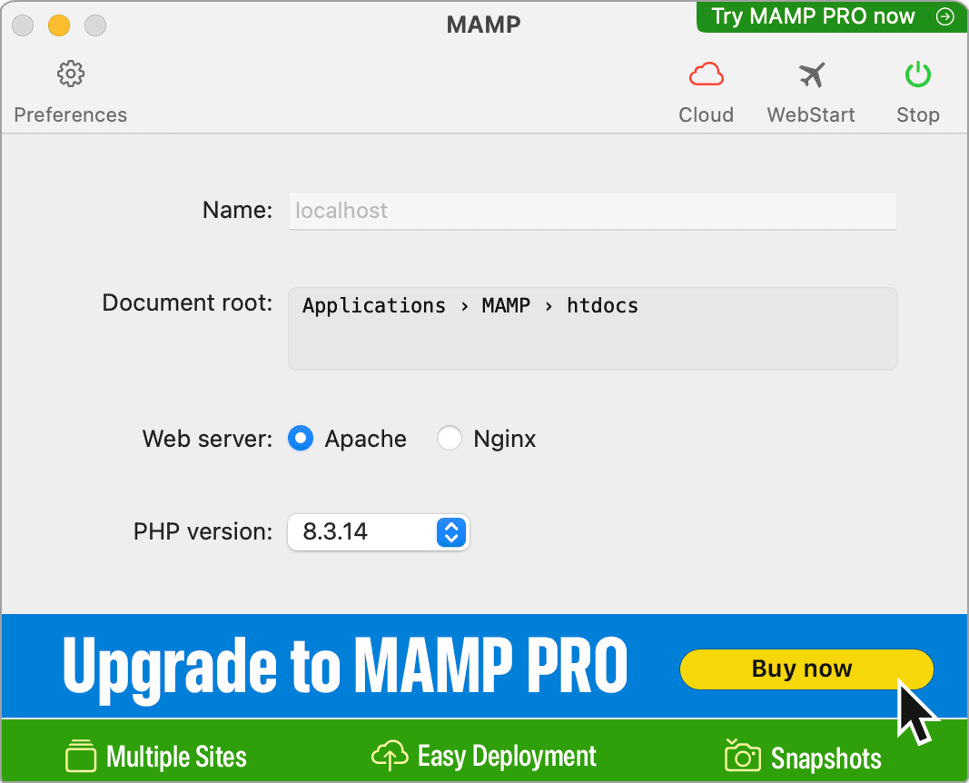Click the arrow circle in Try MAMP PRO banner

(944, 16)
